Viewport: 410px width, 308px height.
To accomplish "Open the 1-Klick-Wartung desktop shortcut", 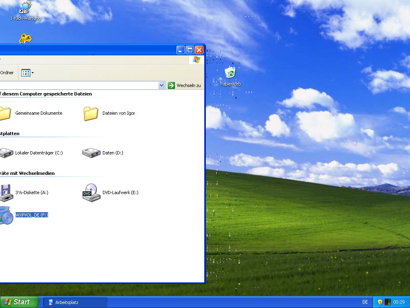I will [x=25, y=8].
